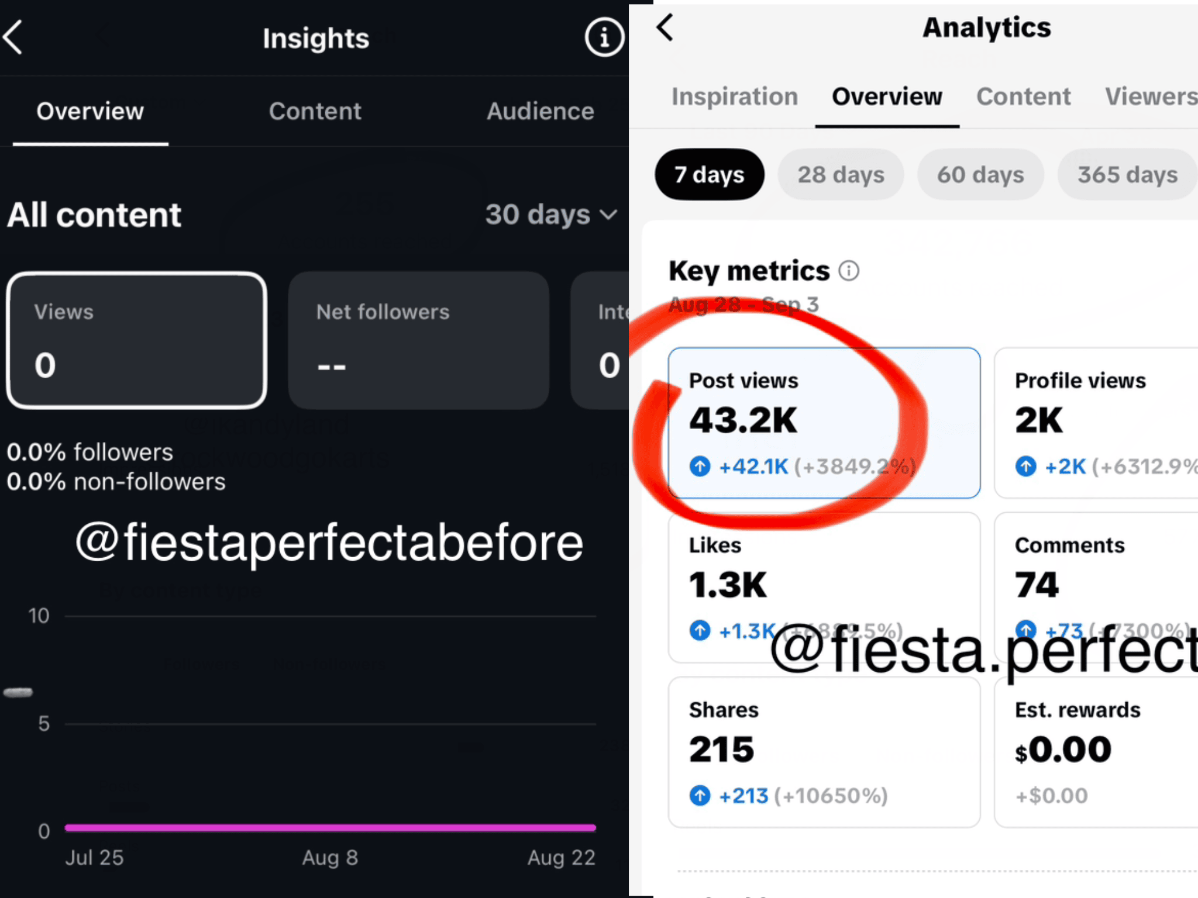Click the Likes blue up-arrow icon
Screen dimensions: 1198x898
pos(700,631)
